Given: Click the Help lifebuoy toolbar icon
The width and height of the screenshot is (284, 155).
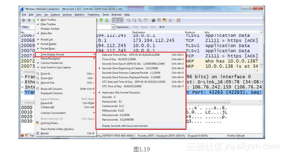Looking at the screenshot, I should pos(178,20).
